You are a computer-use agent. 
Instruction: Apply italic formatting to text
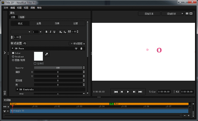pos(50,32)
